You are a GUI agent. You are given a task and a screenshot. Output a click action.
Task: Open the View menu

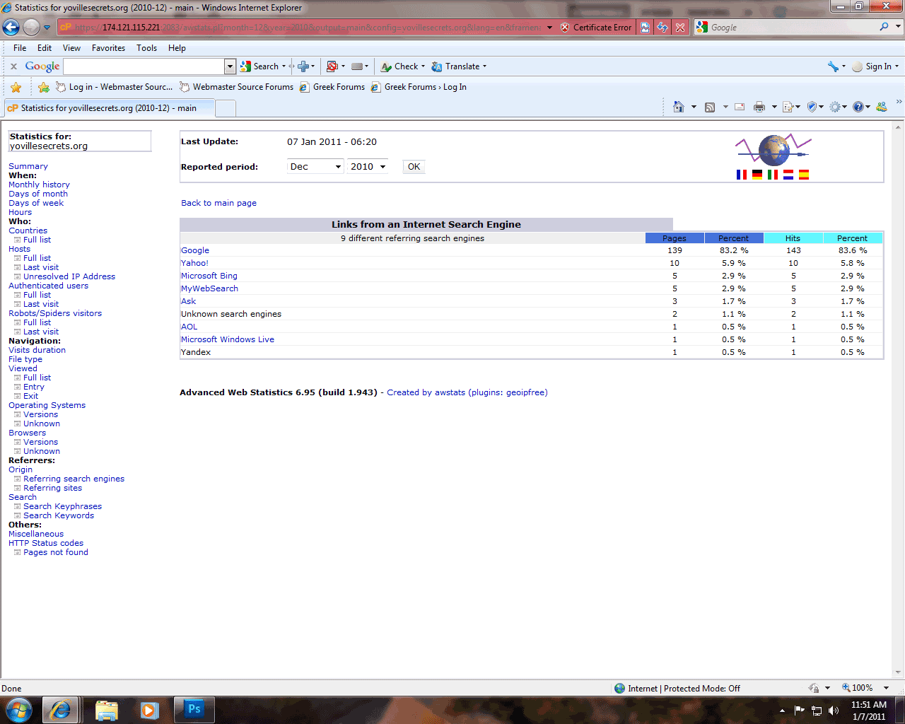[x=71, y=48]
